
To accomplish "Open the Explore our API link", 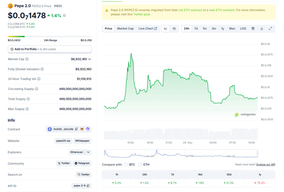I will coord(266,165).
